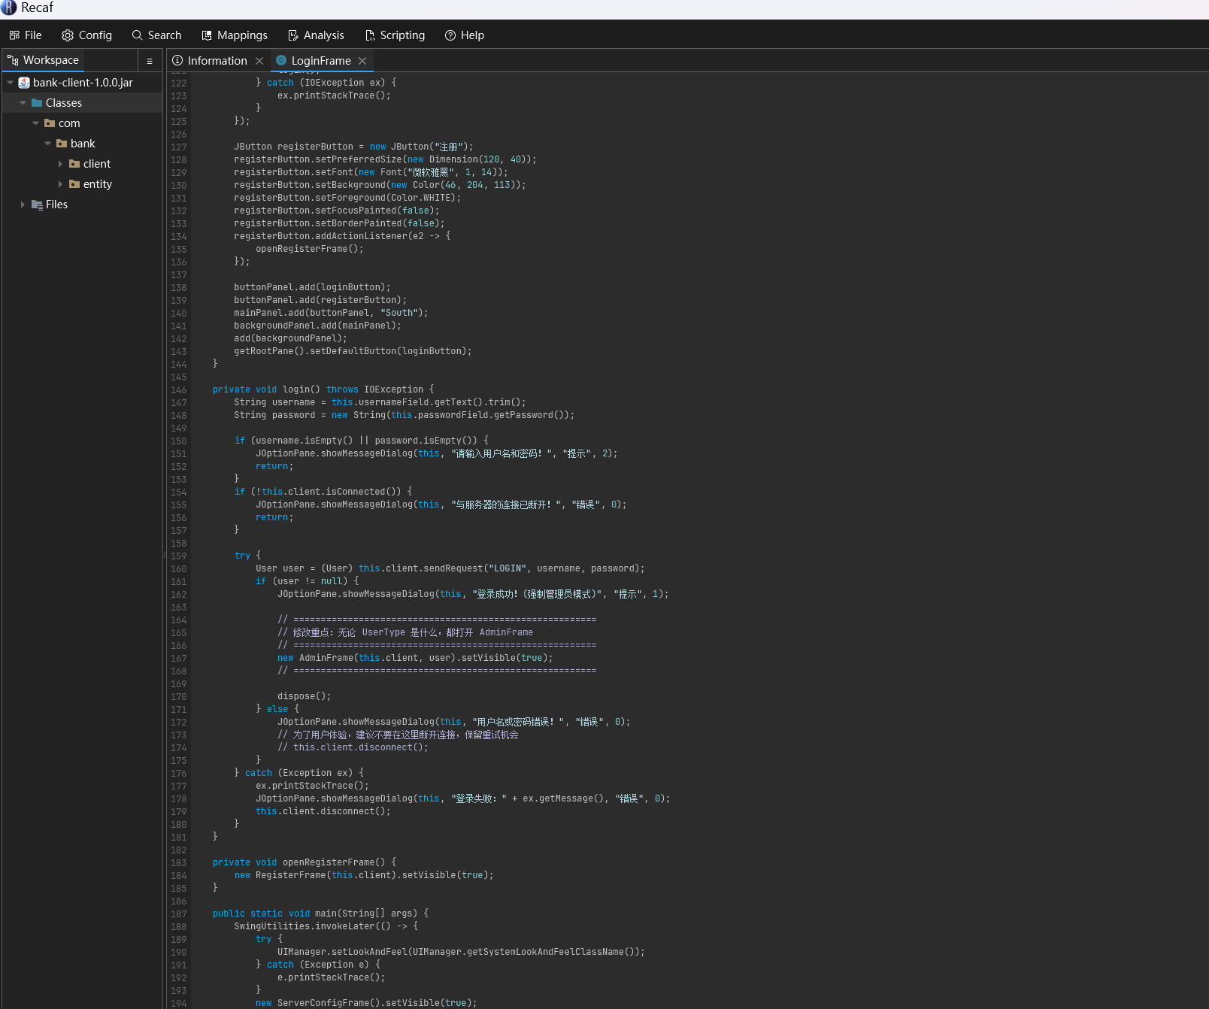Open the Analysis menu
This screenshot has width=1209, height=1009.
pyautogui.click(x=316, y=35)
